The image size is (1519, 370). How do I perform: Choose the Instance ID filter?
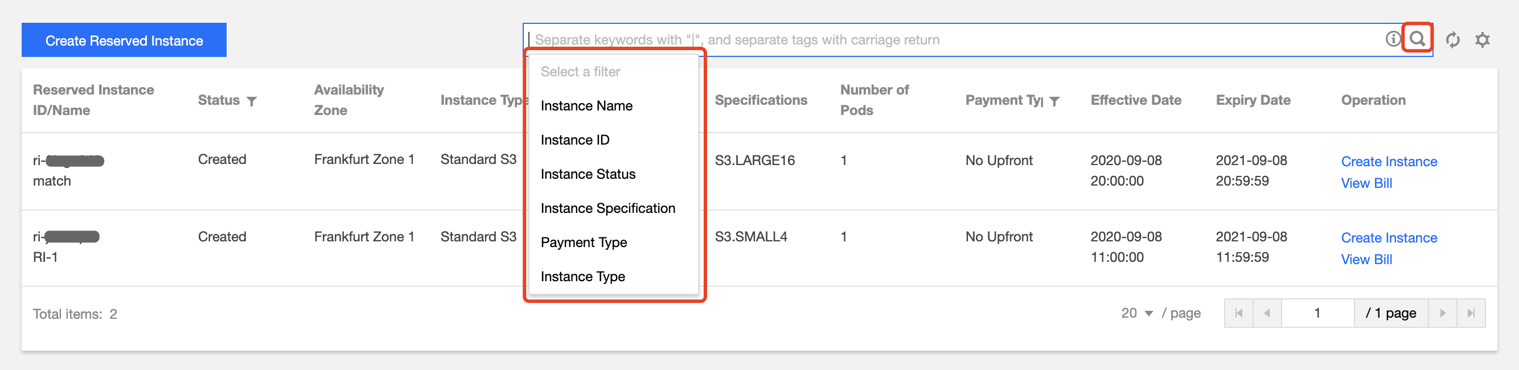pyautogui.click(x=575, y=140)
